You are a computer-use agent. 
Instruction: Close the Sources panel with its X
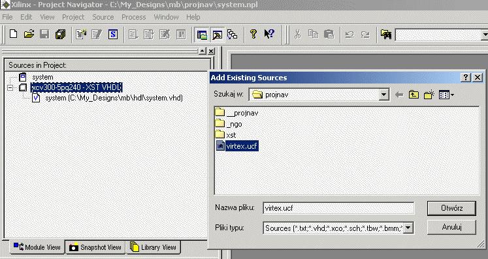pyautogui.click(x=211, y=51)
